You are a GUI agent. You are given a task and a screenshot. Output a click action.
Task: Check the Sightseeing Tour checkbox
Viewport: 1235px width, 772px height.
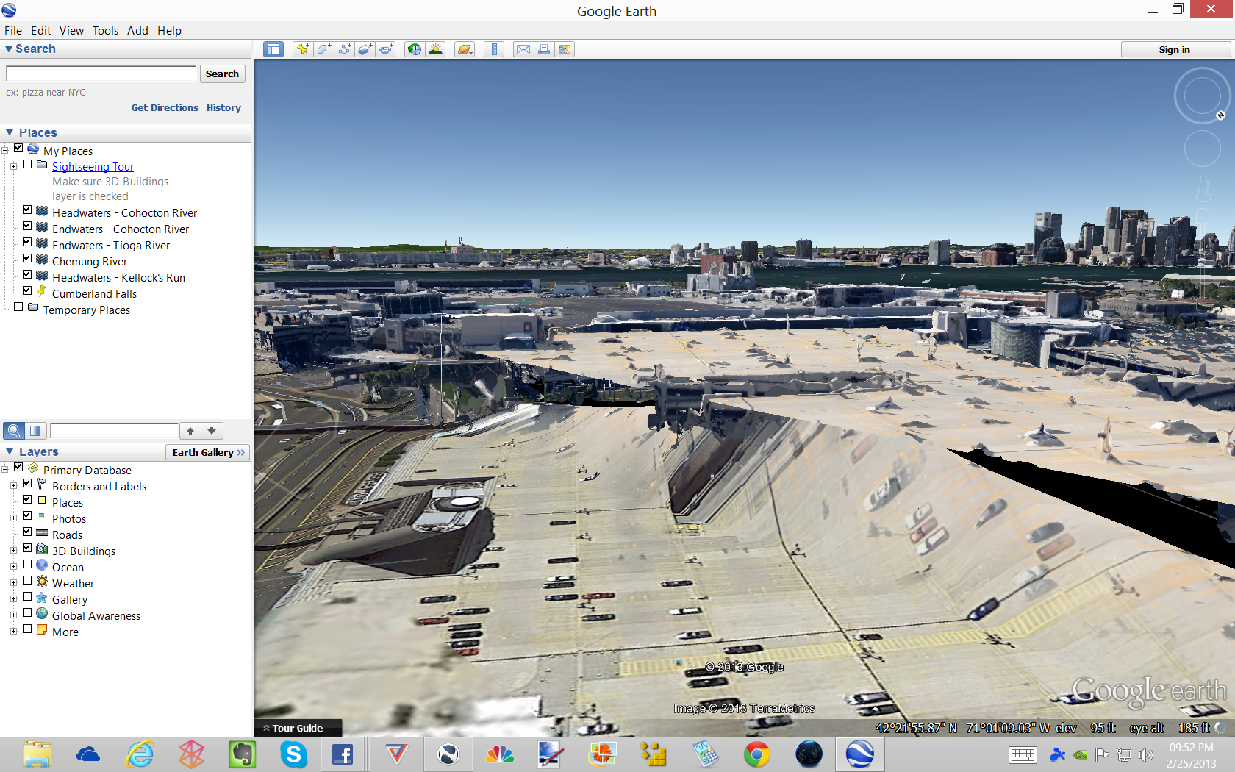click(27, 165)
